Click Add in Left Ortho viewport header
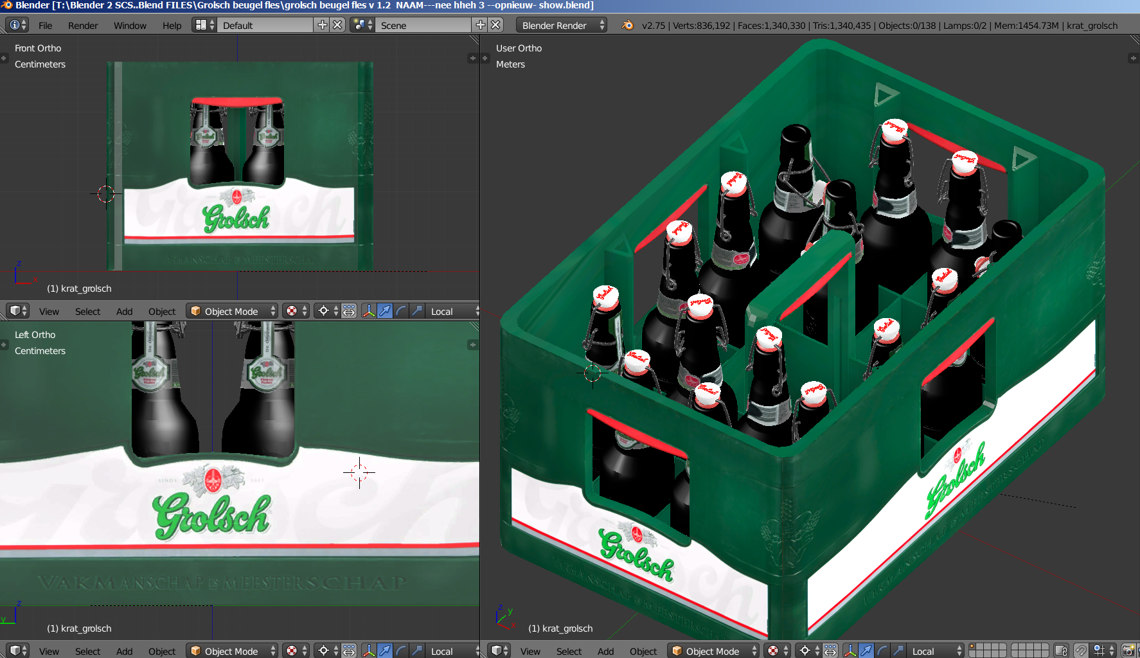 coord(124,652)
